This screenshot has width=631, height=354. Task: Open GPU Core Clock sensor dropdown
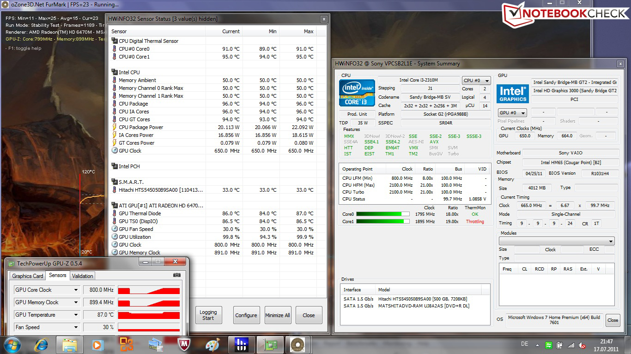tap(76, 290)
